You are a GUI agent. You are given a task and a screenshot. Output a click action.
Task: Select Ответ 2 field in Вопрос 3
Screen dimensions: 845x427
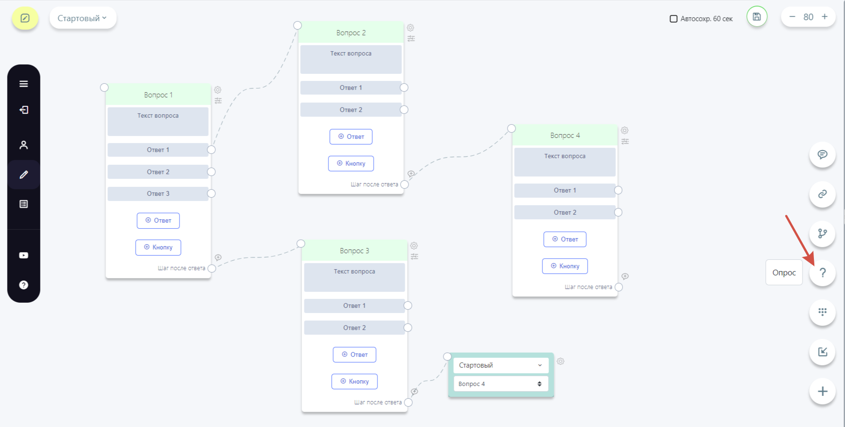click(x=354, y=328)
